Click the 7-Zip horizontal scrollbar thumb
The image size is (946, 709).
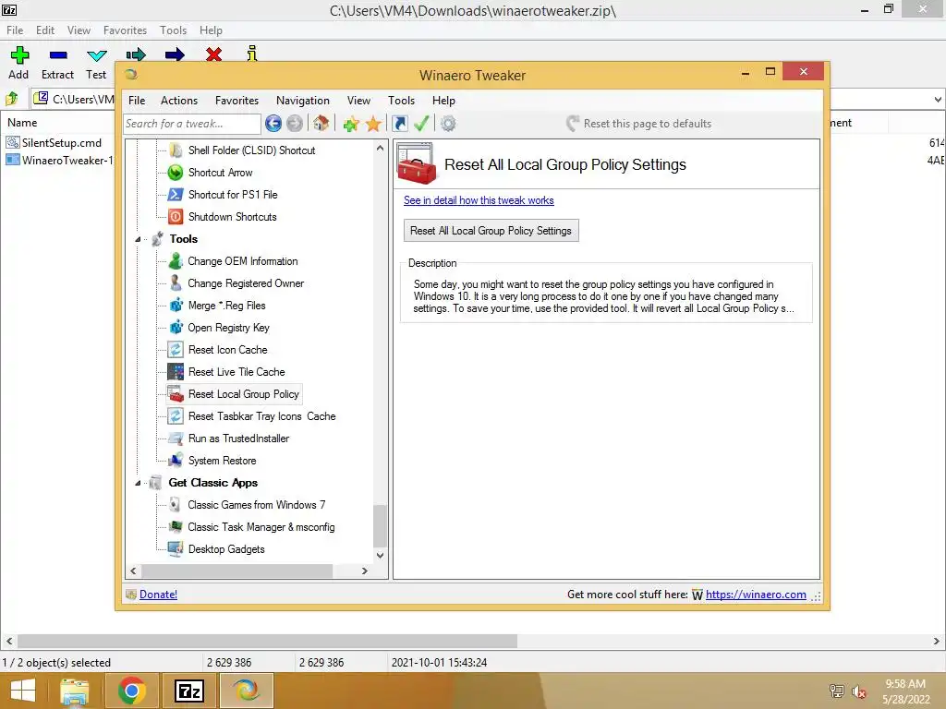[267, 641]
